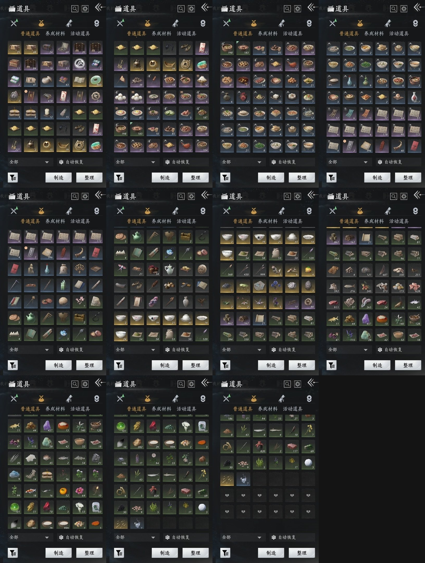The height and width of the screenshot is (563, 425).
Task: Open gear settings in the top-right 道具 panel
Action: point(404,9)
